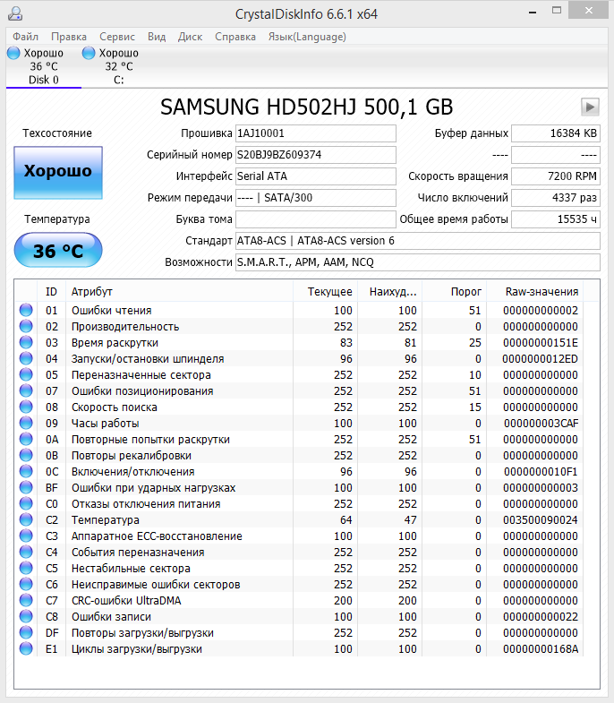Viewport: 614px width, 703px height.
Task: Click status orb for Отказы отключения питания row
Action: (x=26, y=504)
